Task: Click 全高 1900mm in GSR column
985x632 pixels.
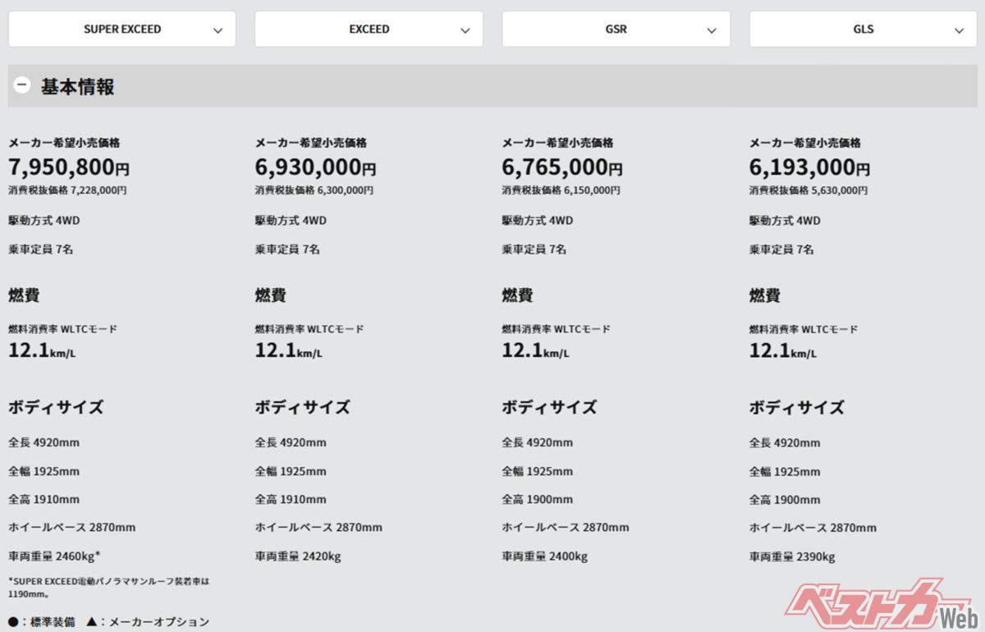Action: point(538,499)
